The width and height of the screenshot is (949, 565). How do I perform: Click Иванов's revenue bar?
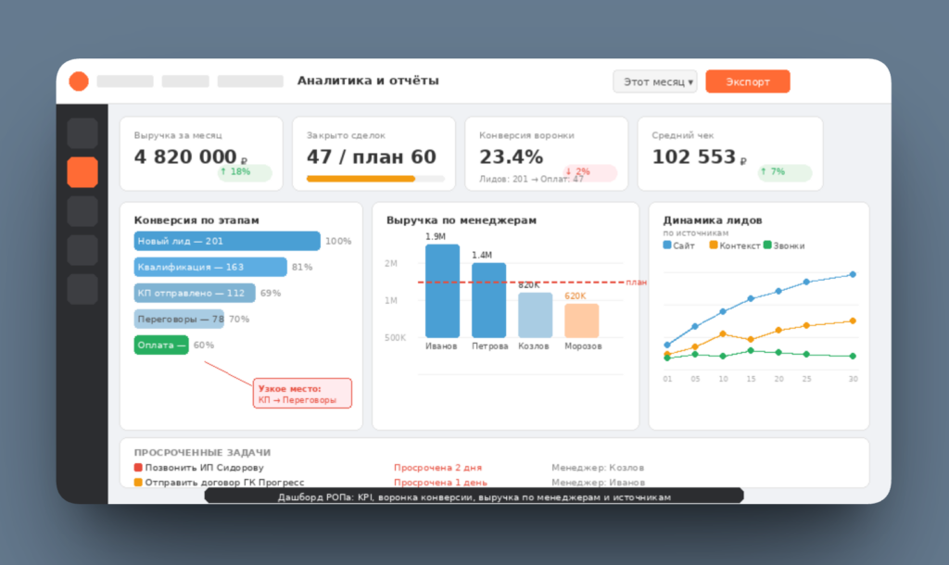442,291
